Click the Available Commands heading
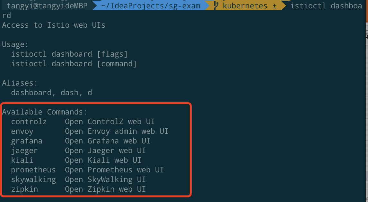 pyautogui.click(x=44, y=112)
